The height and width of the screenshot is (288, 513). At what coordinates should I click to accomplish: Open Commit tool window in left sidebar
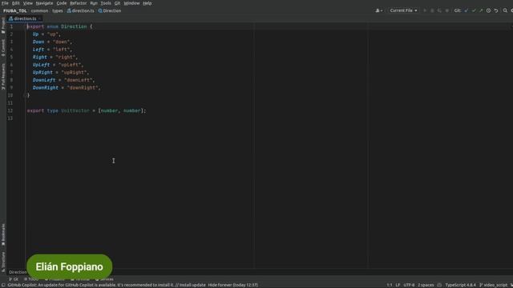coord(3,48)
